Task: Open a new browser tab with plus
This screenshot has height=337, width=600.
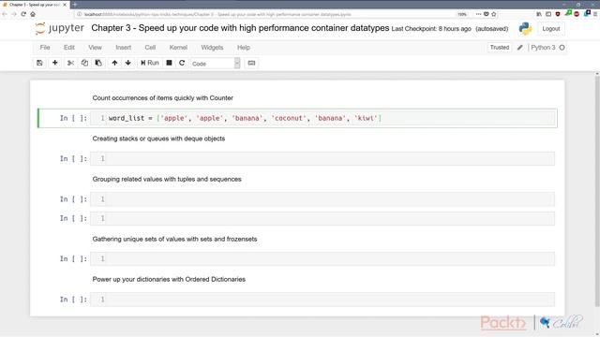Action: 75,5
